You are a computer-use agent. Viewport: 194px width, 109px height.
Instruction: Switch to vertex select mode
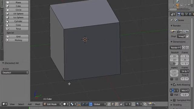(109, 104)
